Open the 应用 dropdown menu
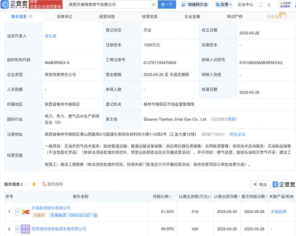Screen dimensions: 296x236 (x=224, y=5)
